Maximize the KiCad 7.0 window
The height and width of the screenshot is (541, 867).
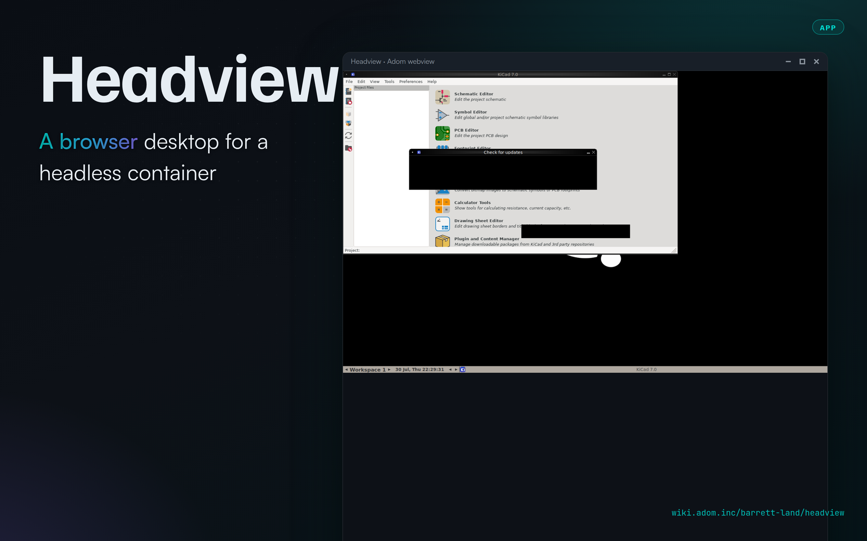(669, 74)
